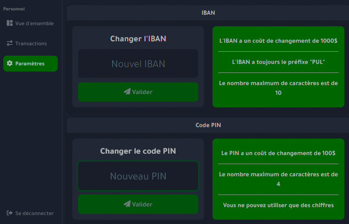The height and width of the screenshot is (224, 349).
Task: Focus the Nouveau PIN input field
Action: pyautogui.click(x=138, y=176)
